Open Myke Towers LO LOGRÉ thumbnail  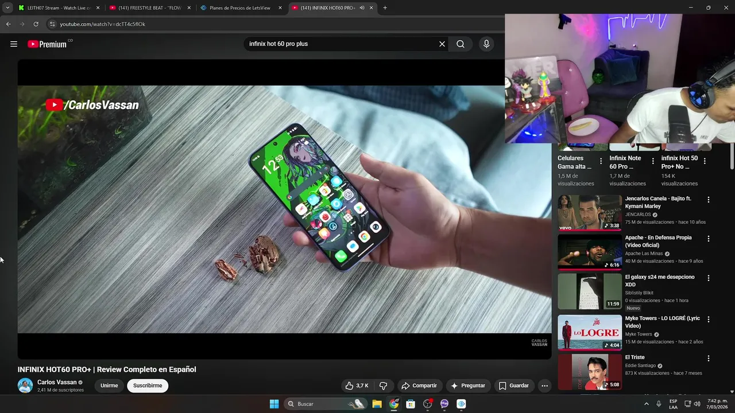pos(590,332)
